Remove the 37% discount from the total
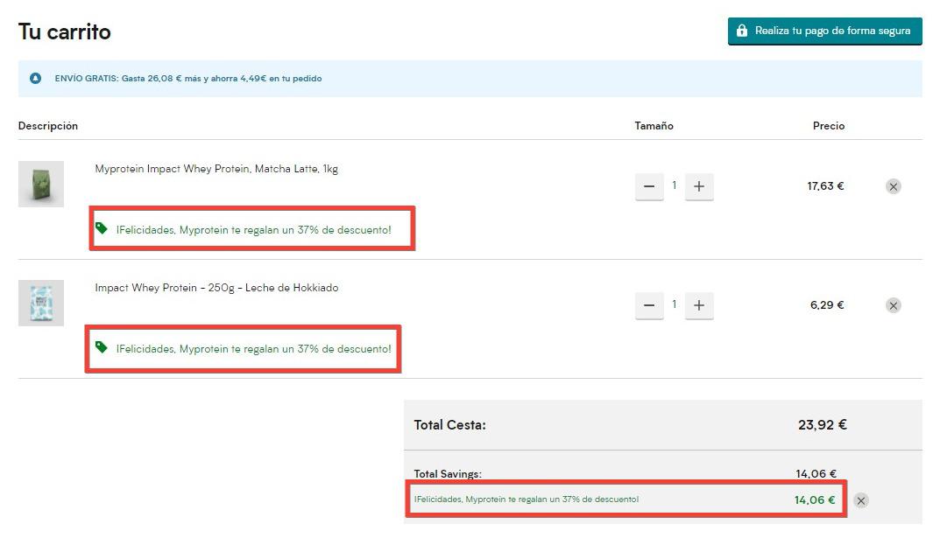Image resolution: width=933 pixels, height=538 pixels. (x=860, y=500)
